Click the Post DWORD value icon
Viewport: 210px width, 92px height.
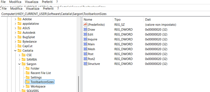[85, 54]
